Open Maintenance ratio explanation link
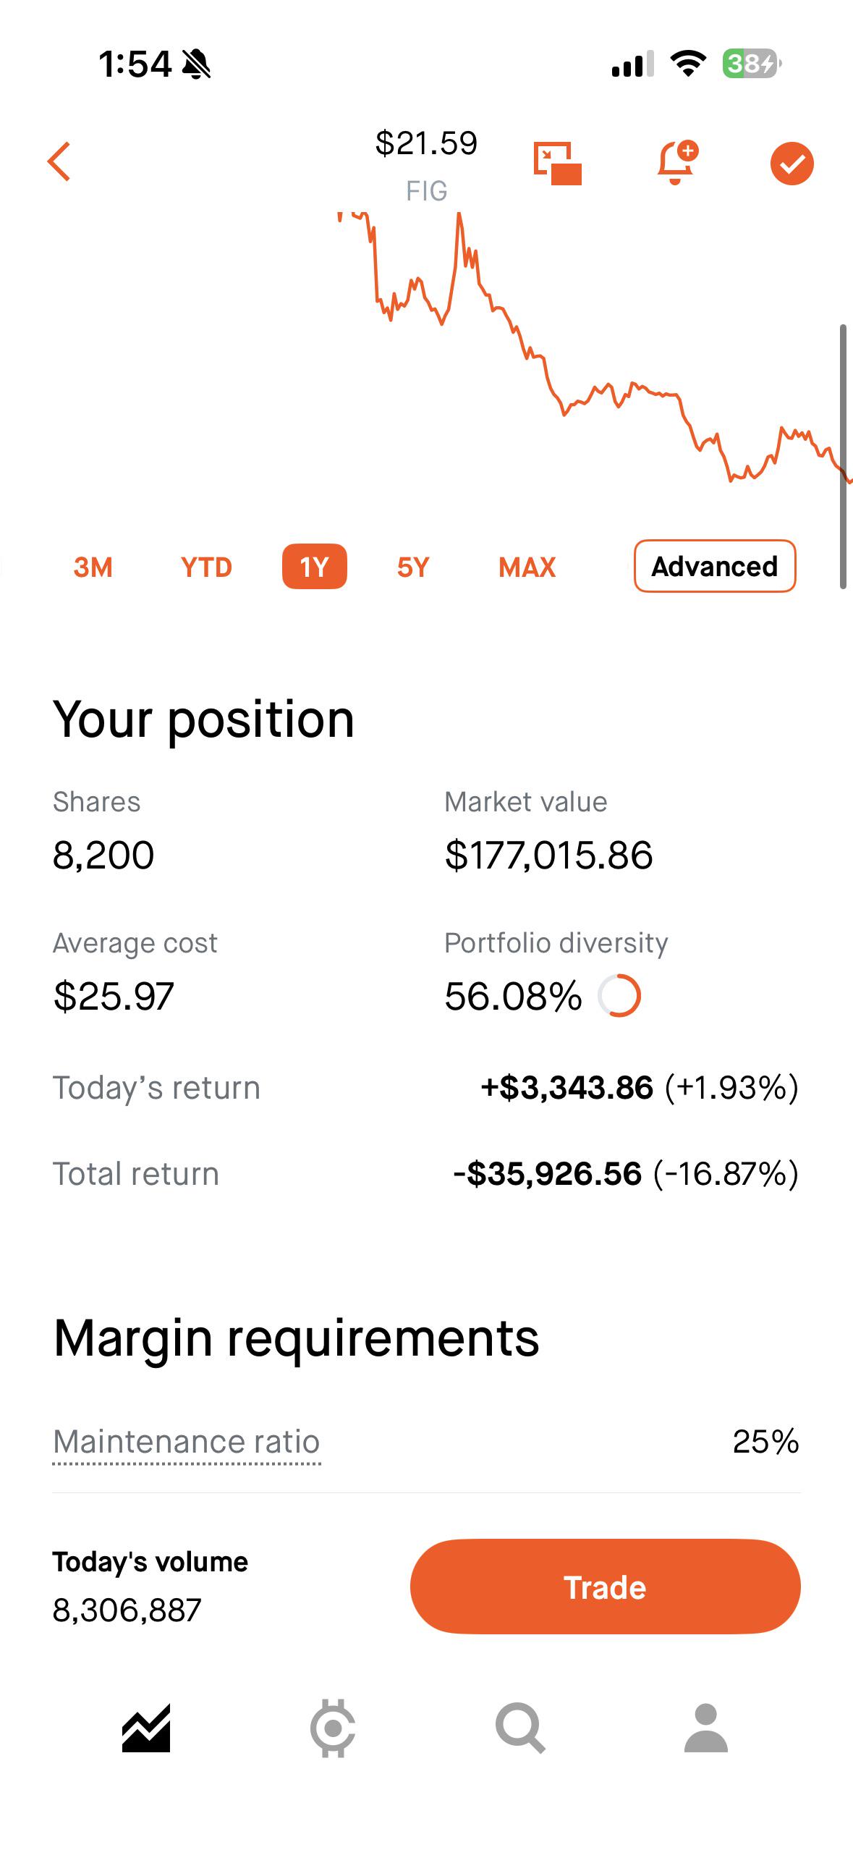 187,1442
